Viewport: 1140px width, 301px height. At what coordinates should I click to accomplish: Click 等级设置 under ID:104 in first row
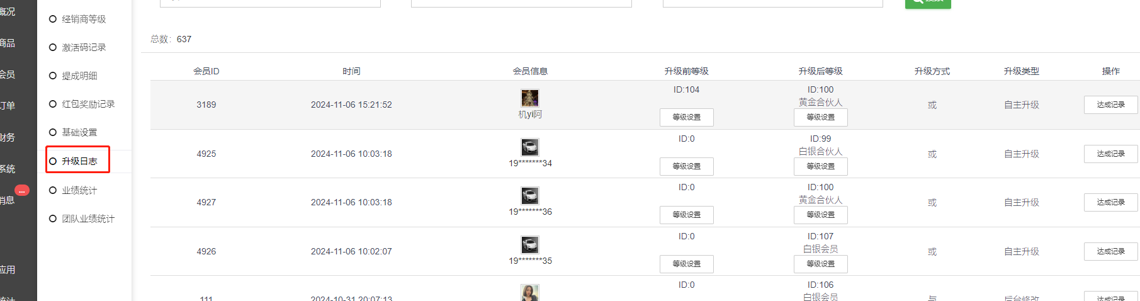pyautogui.click(x=686, y=117)
